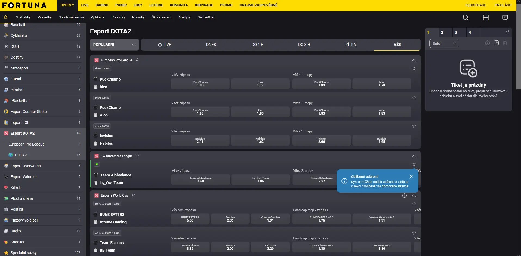Filter matches by DNES tab
The width and height of the screenshot is (521, 256).
(211, 45)
